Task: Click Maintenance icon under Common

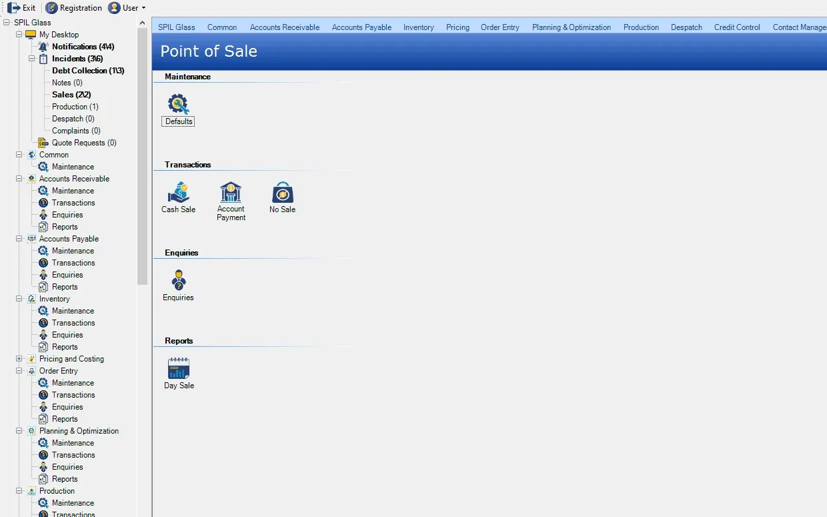Action: click(43, 167)
